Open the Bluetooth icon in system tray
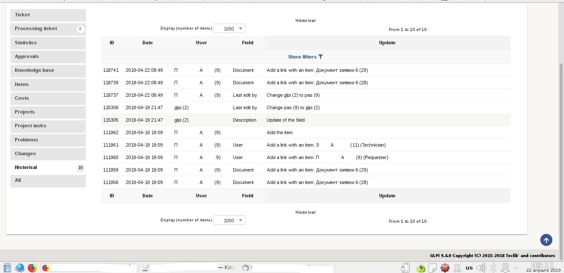 tap(492, 267)
